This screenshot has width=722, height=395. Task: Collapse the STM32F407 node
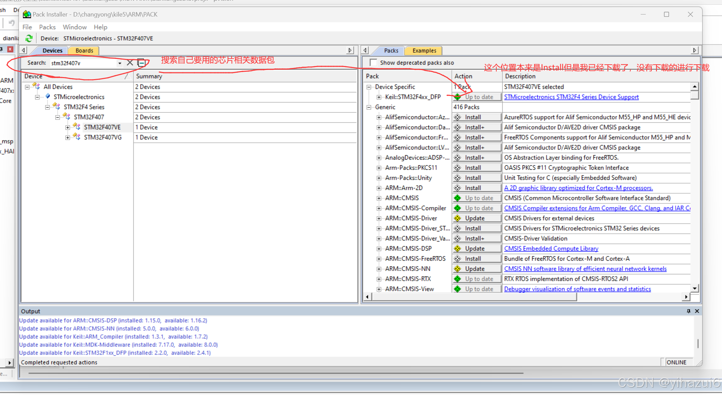coord(57,117)
